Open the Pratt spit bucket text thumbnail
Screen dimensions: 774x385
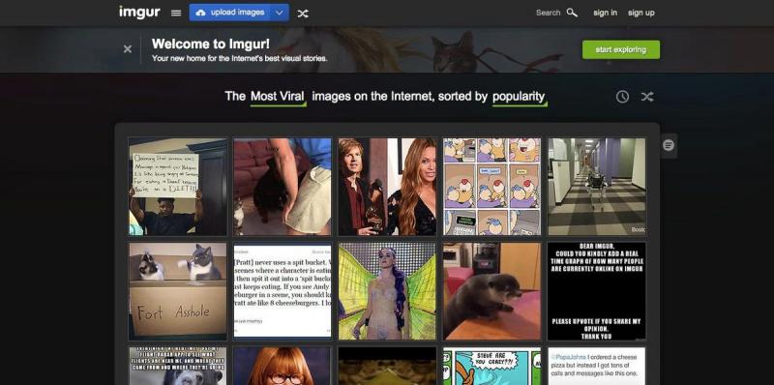click(283, 291)
